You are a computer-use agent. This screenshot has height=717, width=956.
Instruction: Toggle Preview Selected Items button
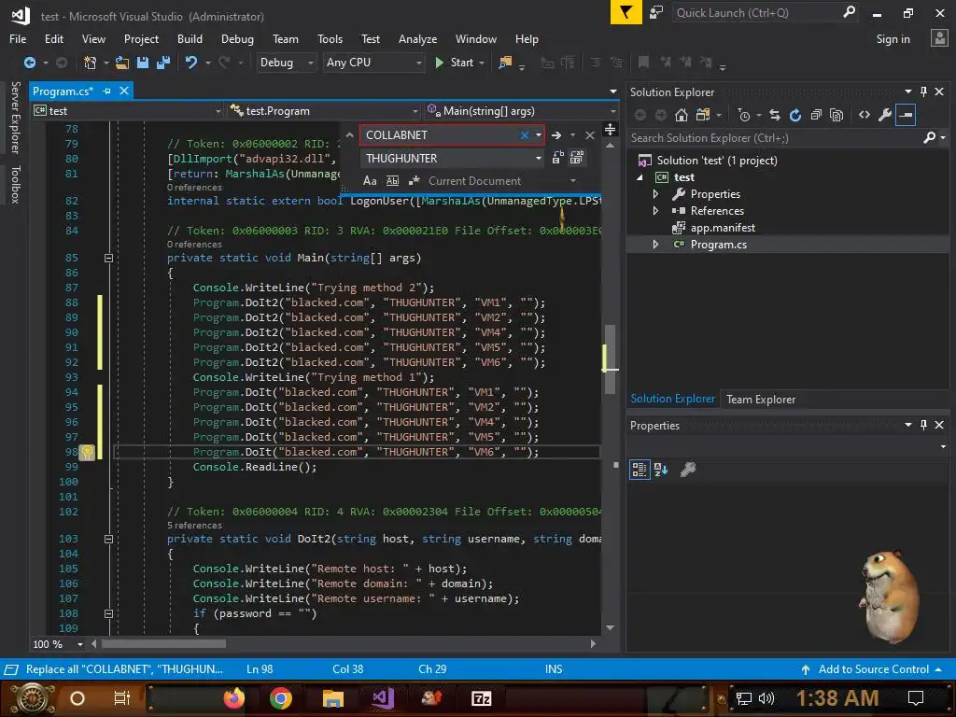906,115
